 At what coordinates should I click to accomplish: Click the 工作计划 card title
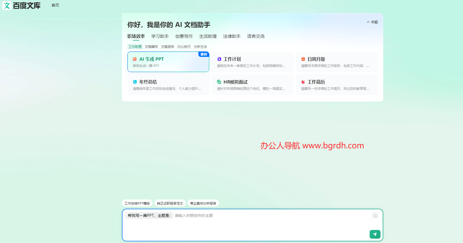click(x=232, y=59)
